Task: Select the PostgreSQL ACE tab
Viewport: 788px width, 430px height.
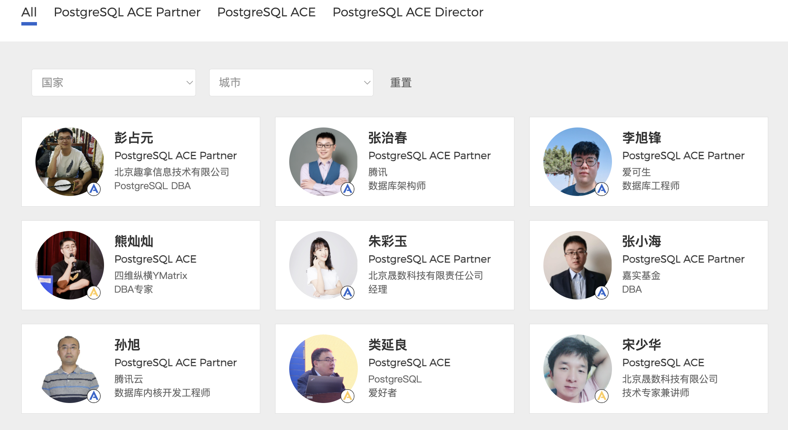Action: (x=266, y=12)
